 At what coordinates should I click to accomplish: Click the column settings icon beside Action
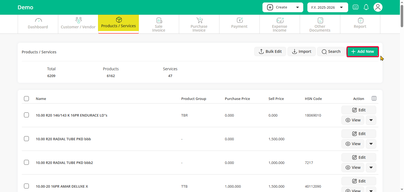click(x=374, y=98)
